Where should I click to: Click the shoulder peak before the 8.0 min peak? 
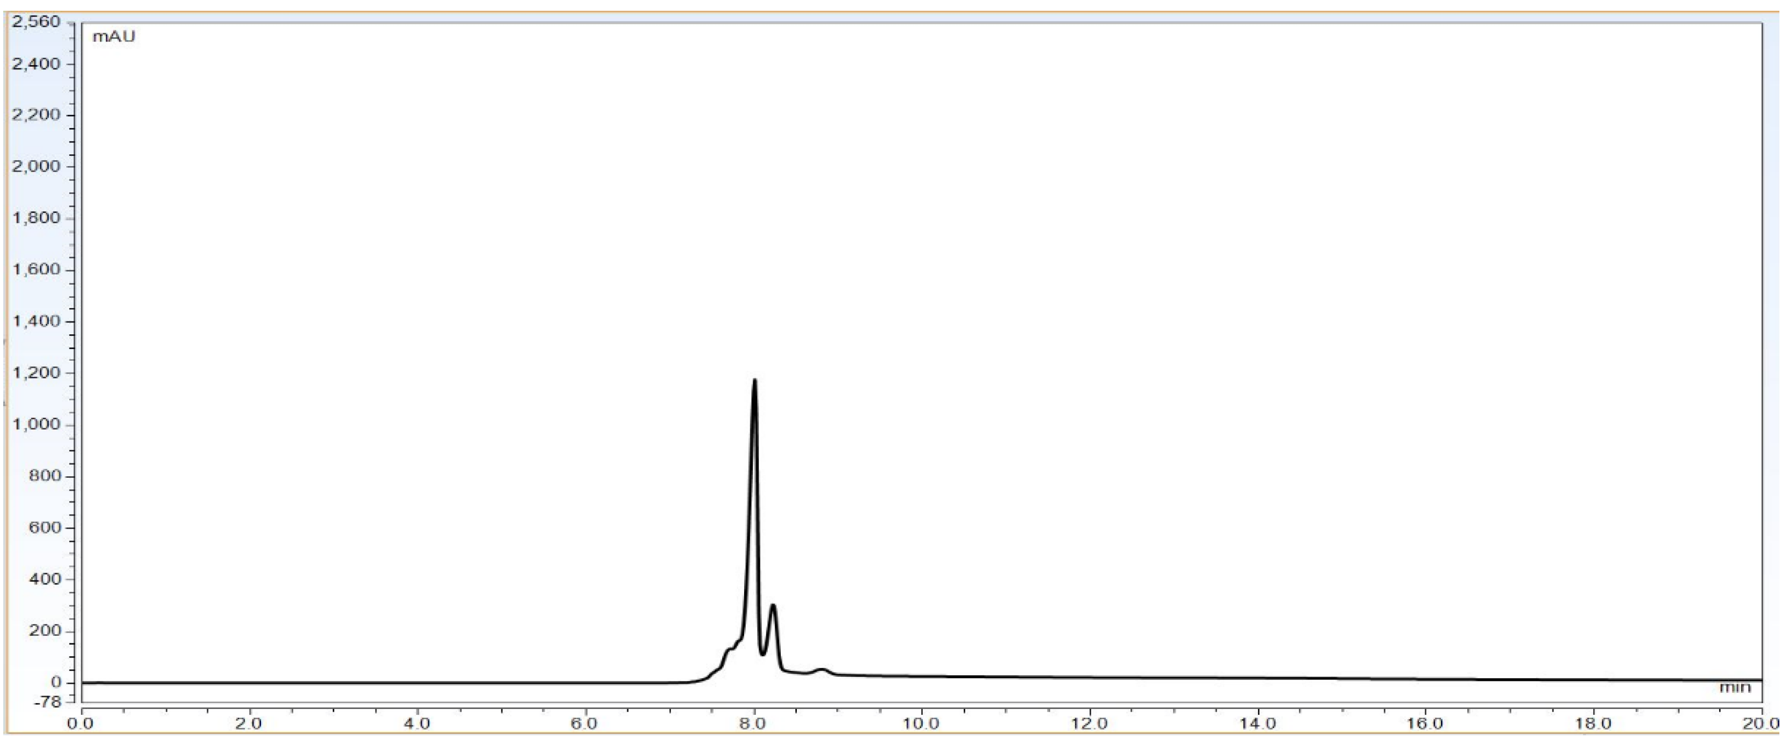tap(730, 650)
